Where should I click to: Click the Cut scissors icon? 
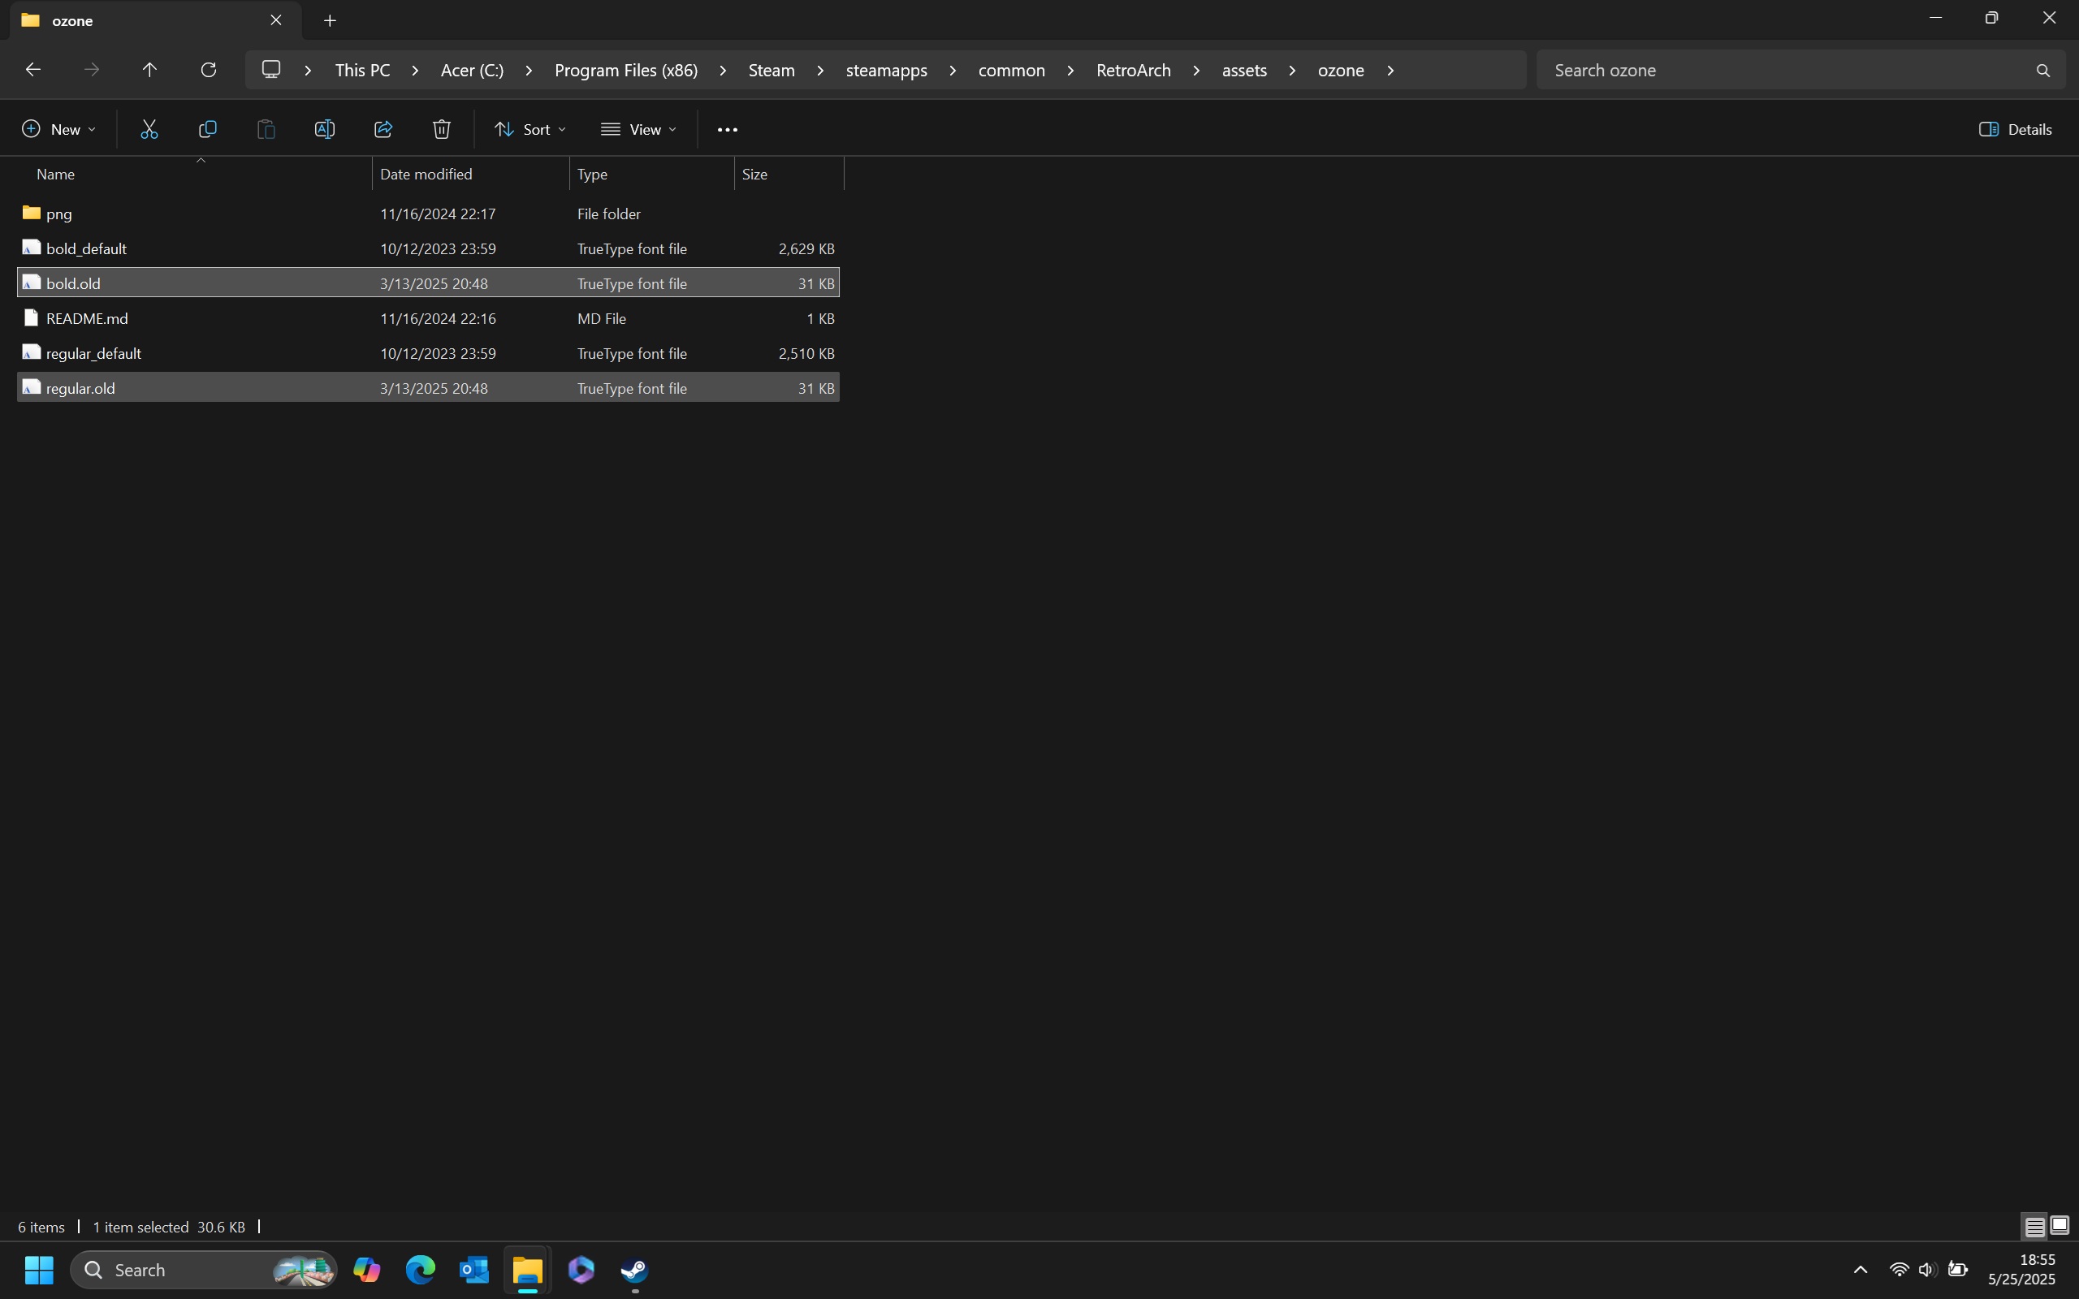149,129
